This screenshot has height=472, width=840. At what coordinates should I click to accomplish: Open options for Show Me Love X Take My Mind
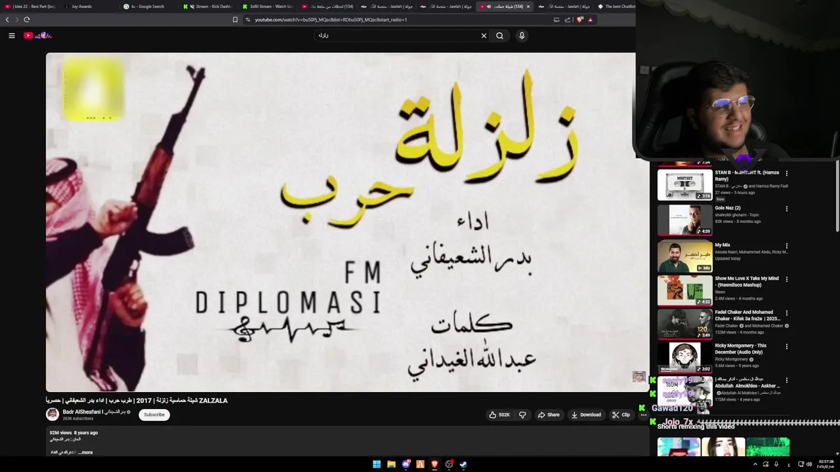(x=786, y=279)
